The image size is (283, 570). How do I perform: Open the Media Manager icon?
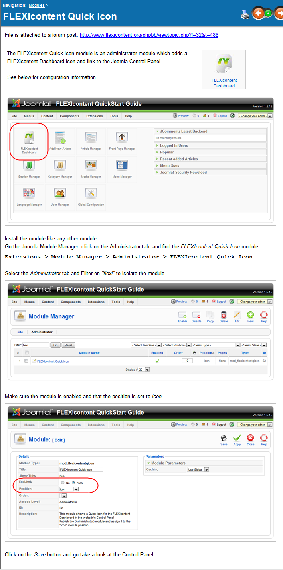(x=91, y=170)
